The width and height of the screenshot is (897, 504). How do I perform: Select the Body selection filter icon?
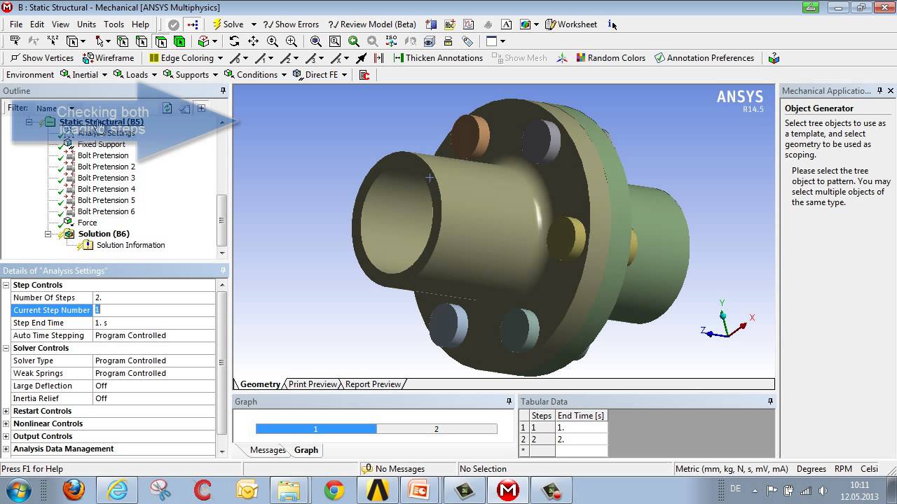[x=179, y=41]
